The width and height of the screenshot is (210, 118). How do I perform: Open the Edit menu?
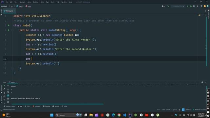click(x=11, y=2)
